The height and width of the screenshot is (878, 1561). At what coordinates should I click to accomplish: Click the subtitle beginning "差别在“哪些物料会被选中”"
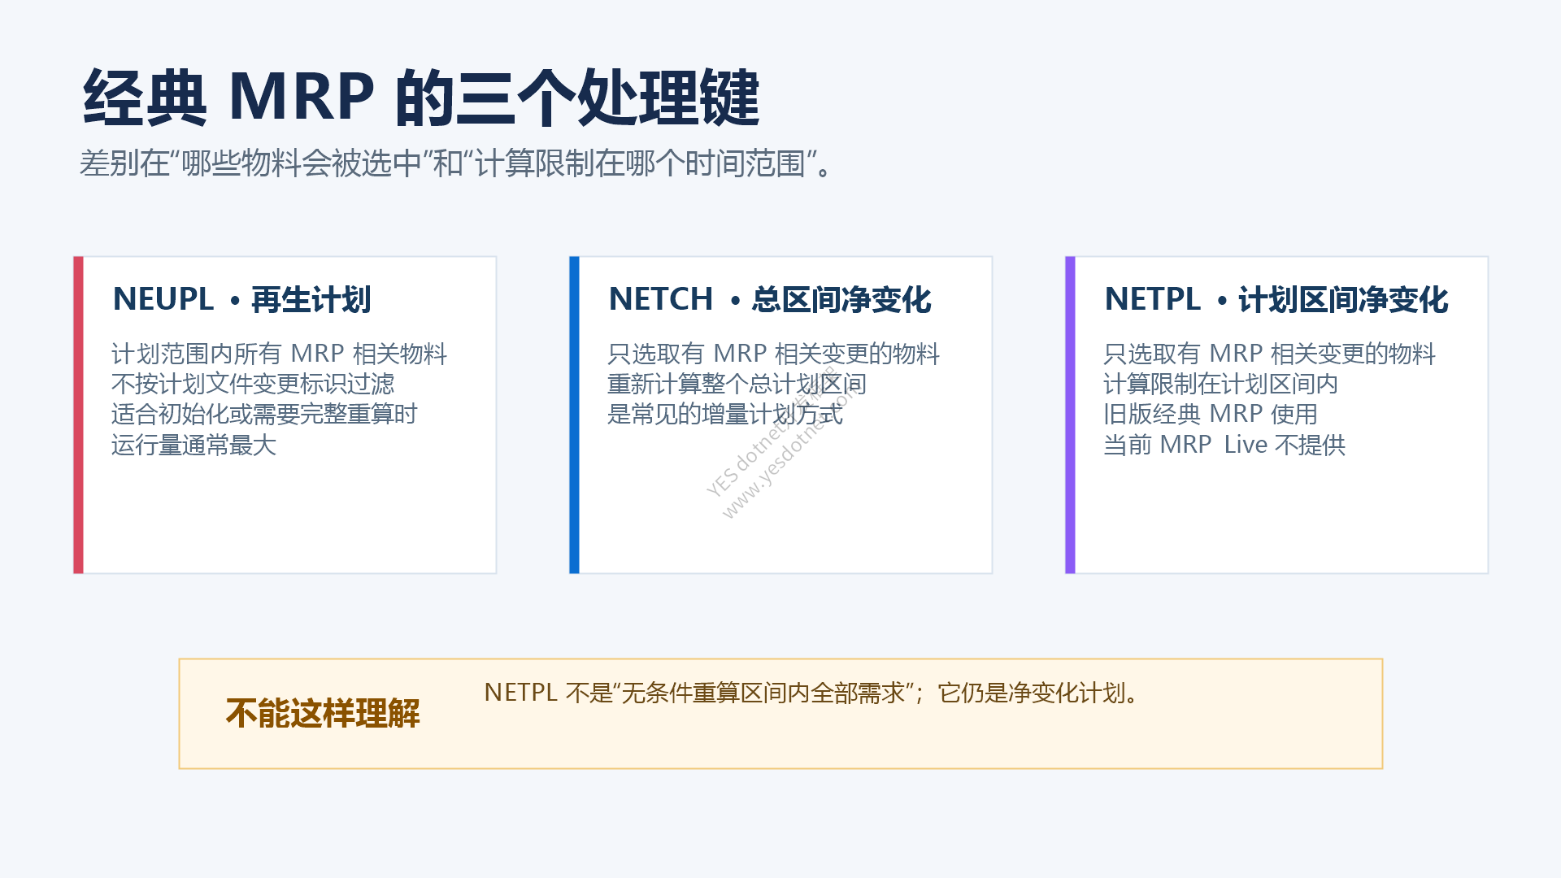(457, 163)
